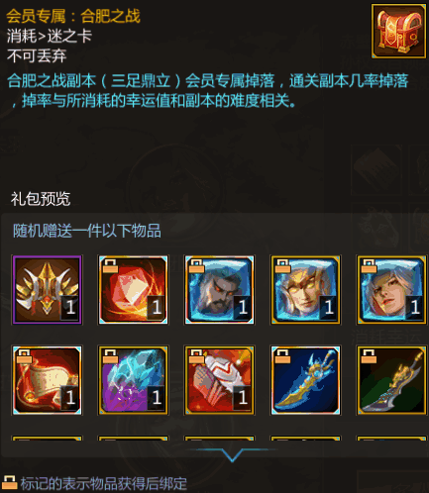Select the halberd weapon on dark green
This screenshot has width=429, height=493.
pyautogui.click(x=391, y=380)
